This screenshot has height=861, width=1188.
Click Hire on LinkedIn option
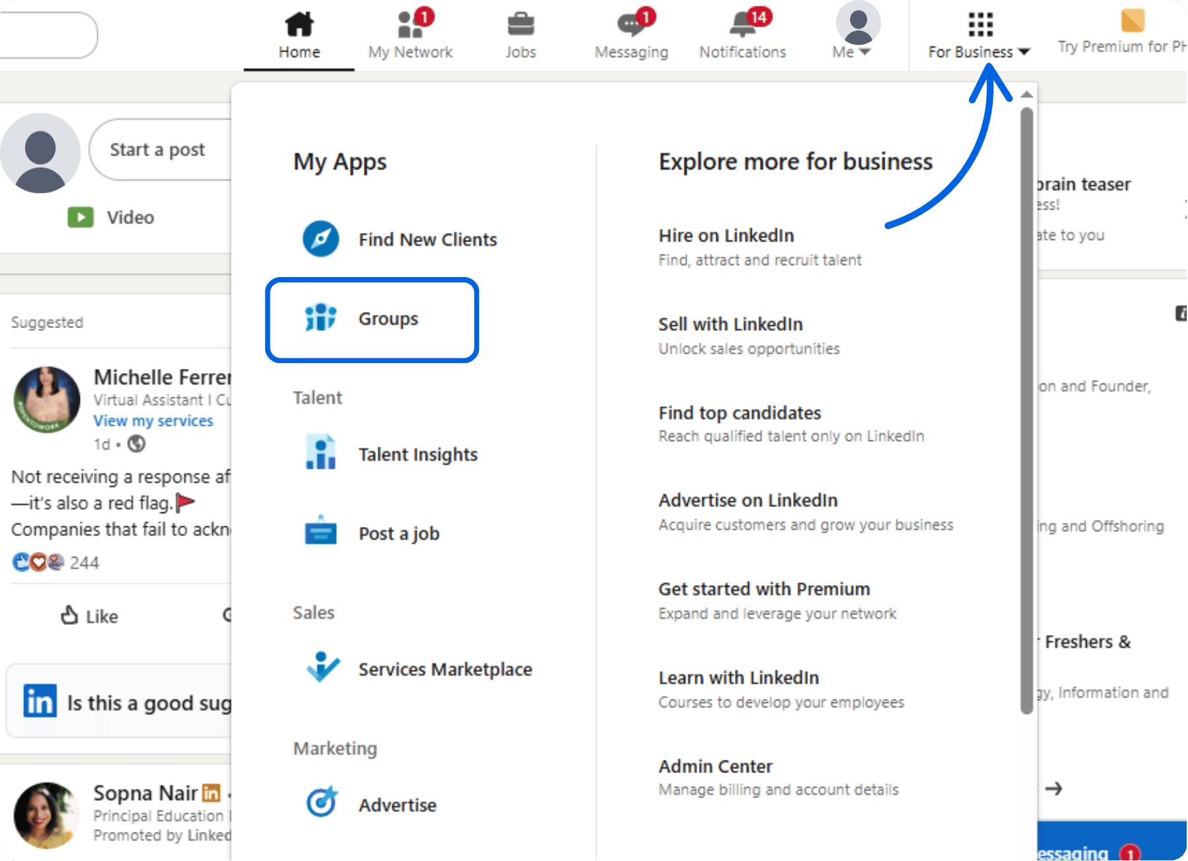725,235
